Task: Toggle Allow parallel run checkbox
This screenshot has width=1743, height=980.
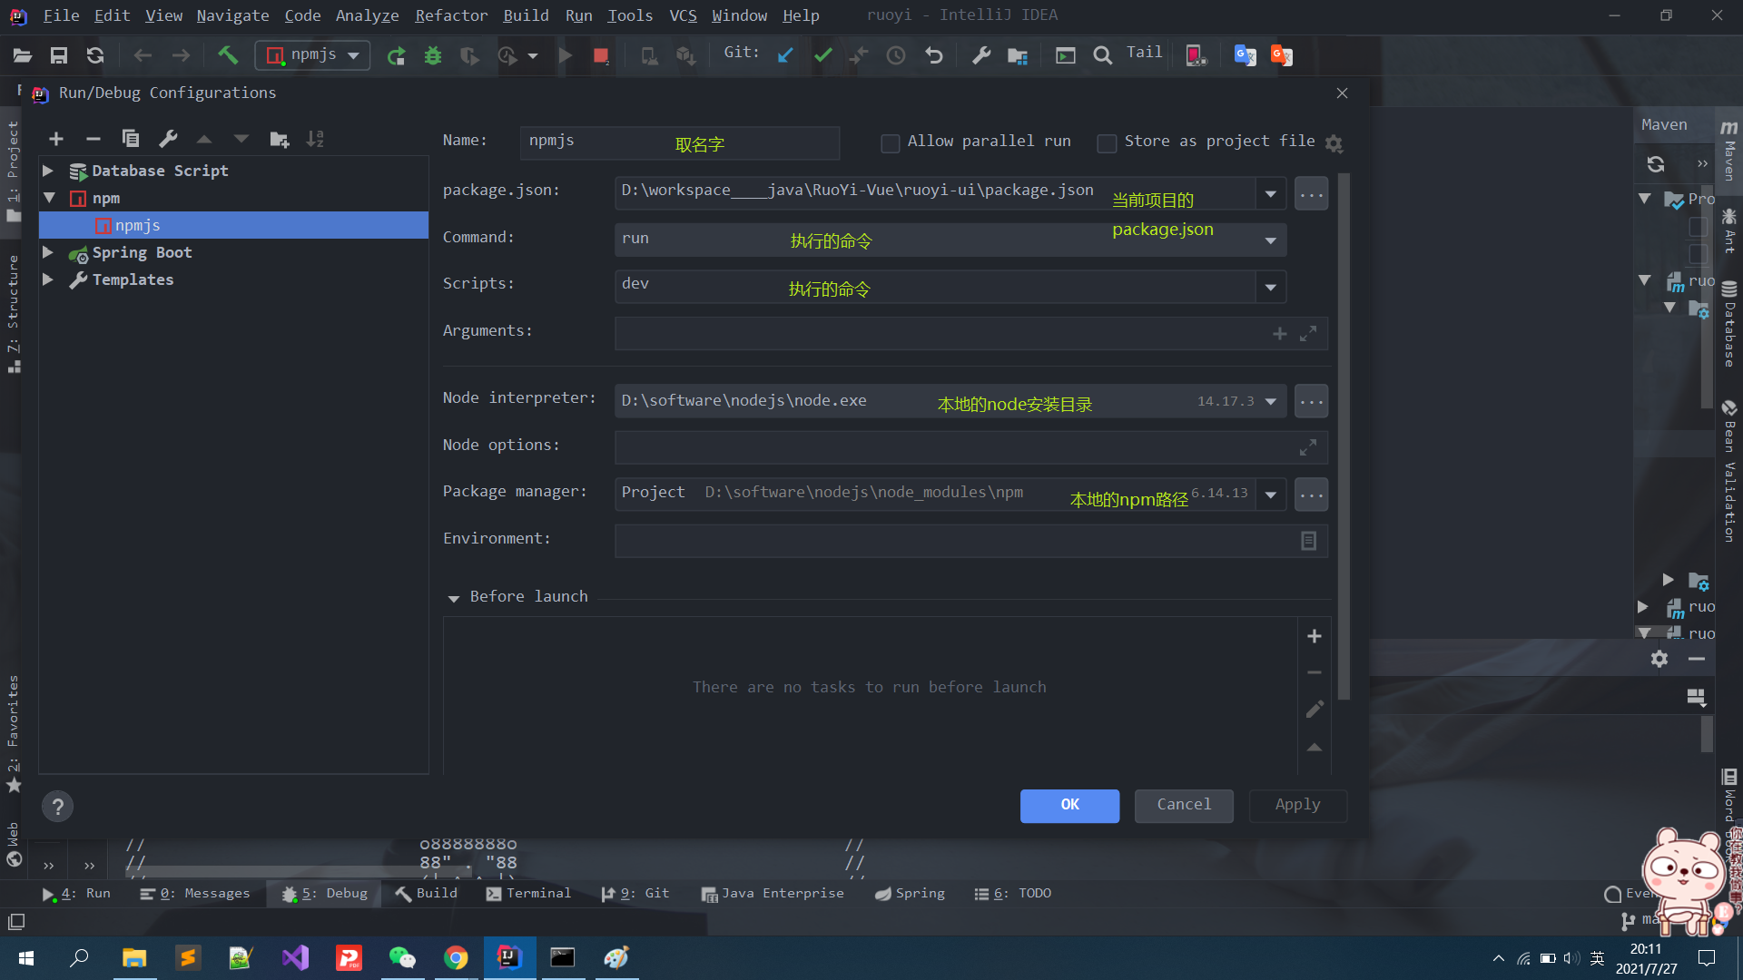Action: tap(890, 142)
